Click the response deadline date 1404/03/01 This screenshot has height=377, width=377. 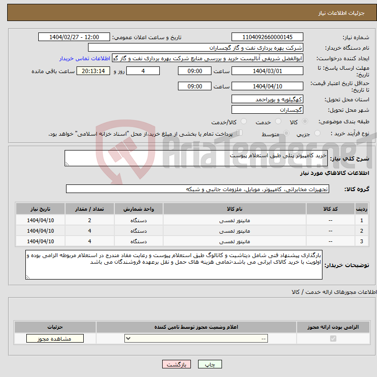point(267,71)
